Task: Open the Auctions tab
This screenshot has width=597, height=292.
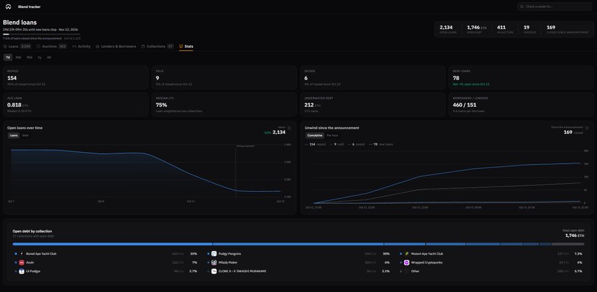Action: tap(52, 46)
